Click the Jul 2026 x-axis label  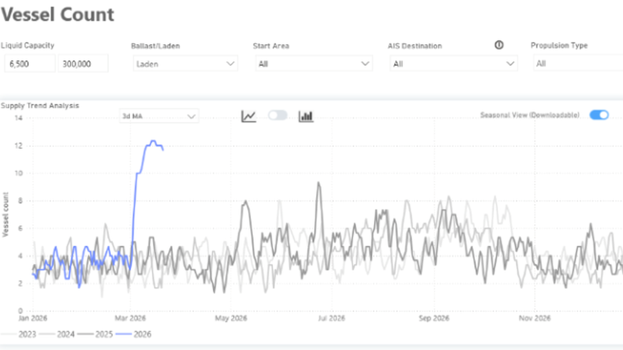point(331,317)
